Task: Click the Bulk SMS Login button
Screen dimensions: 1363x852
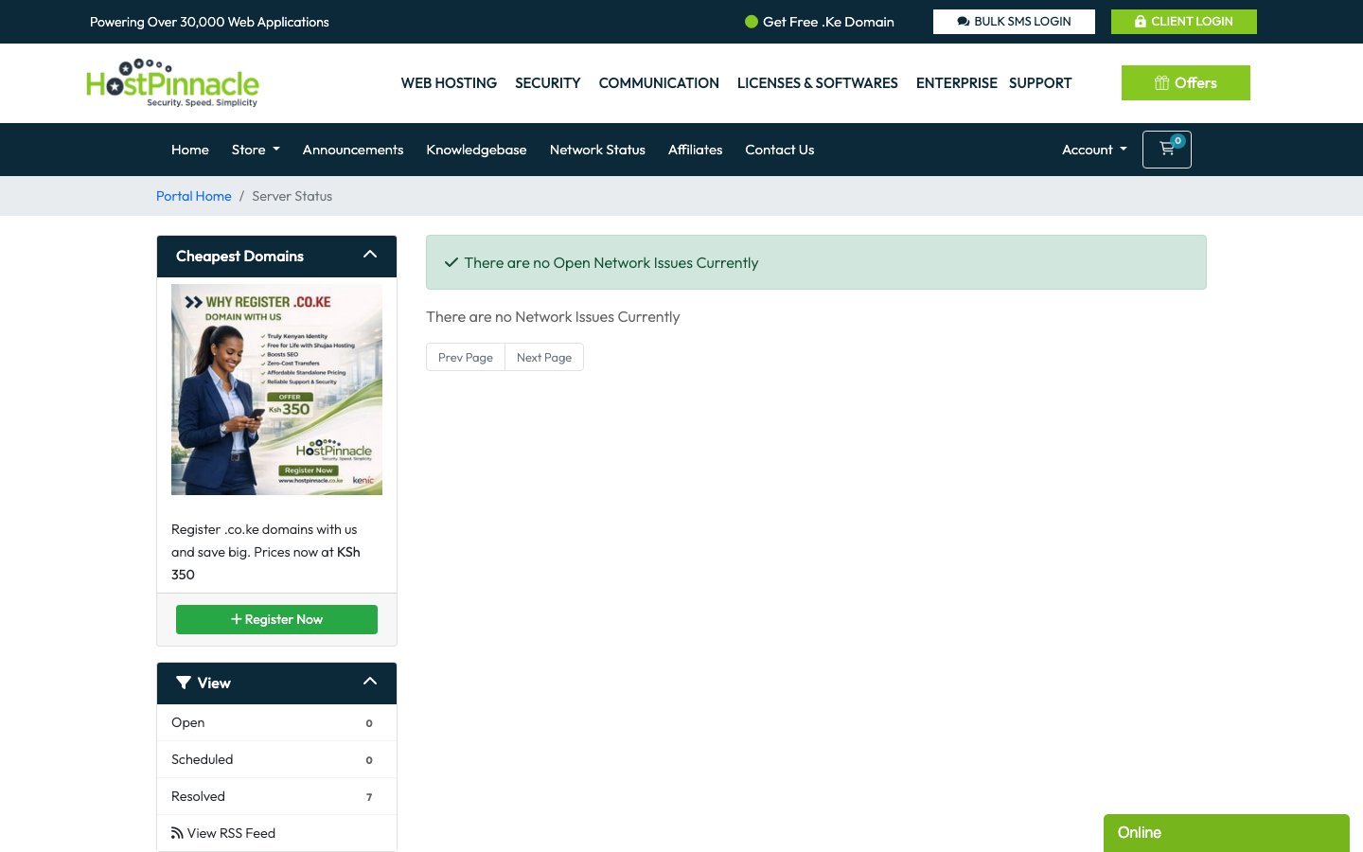Action: (1014, 22)
